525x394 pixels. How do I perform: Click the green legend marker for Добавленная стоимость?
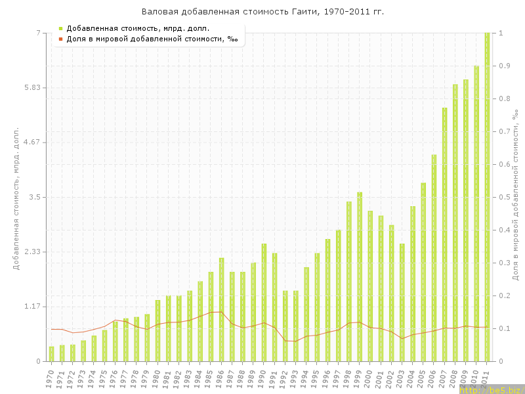click(x=60, y=28)
